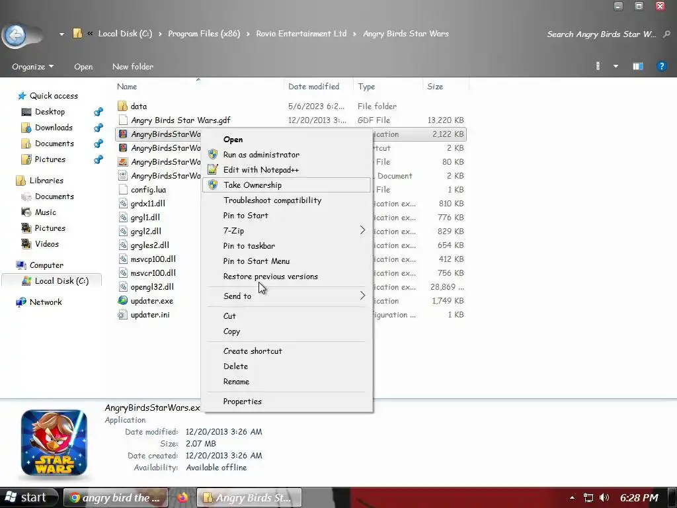The width and height of the screenshot is (677, 508).
Task: Toggle the preview pane icon
Action: (638, 66)
